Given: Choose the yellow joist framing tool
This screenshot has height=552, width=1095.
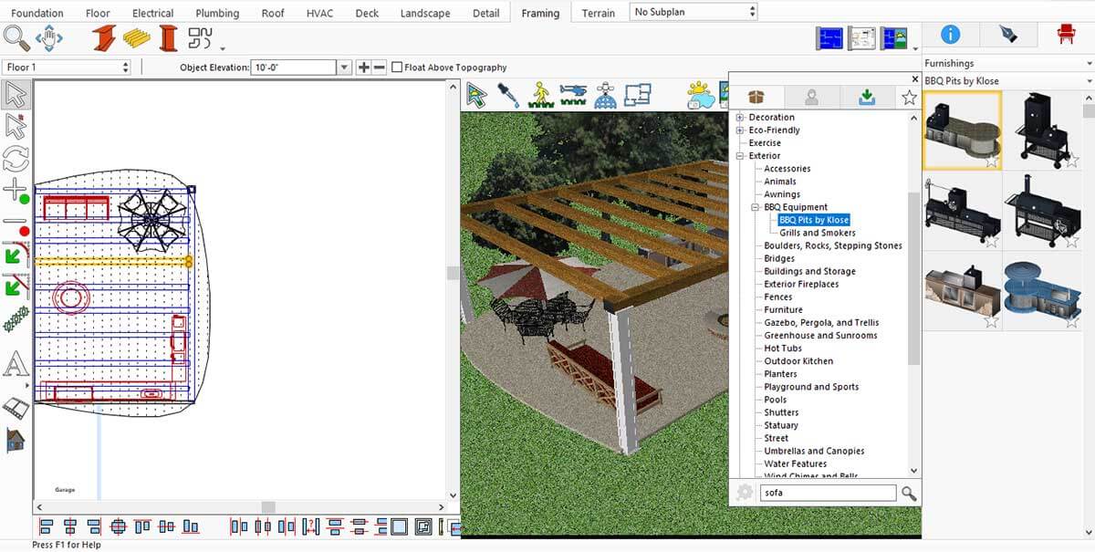Looking at the screenshot, I should click(x=137, y=38).
